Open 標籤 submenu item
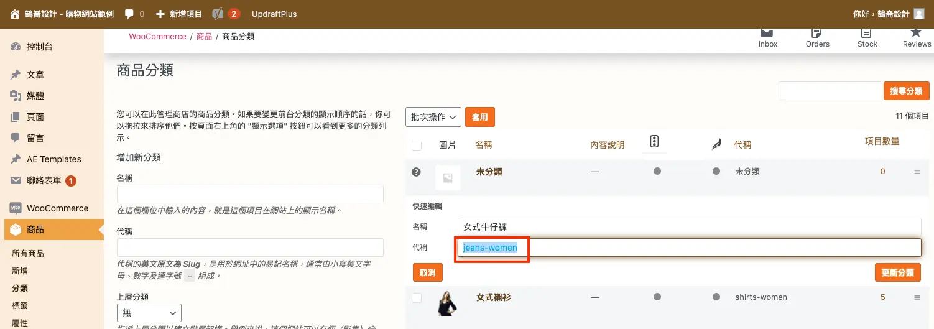This screenshot has width=934, height=329. 20,305
